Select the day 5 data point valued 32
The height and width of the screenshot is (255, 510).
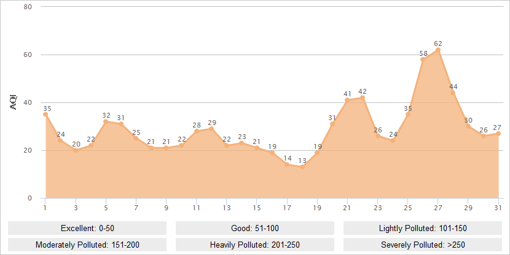(106, 121)
